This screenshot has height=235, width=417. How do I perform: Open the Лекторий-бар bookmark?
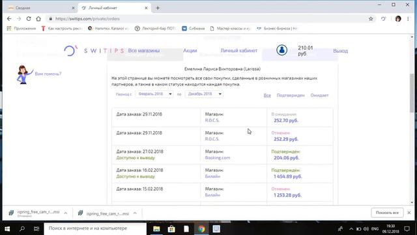tap(155, 28)
